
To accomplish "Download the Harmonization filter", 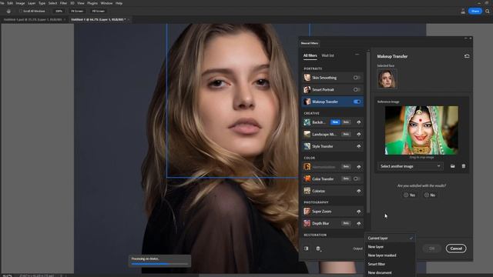I will coord(359,167).
